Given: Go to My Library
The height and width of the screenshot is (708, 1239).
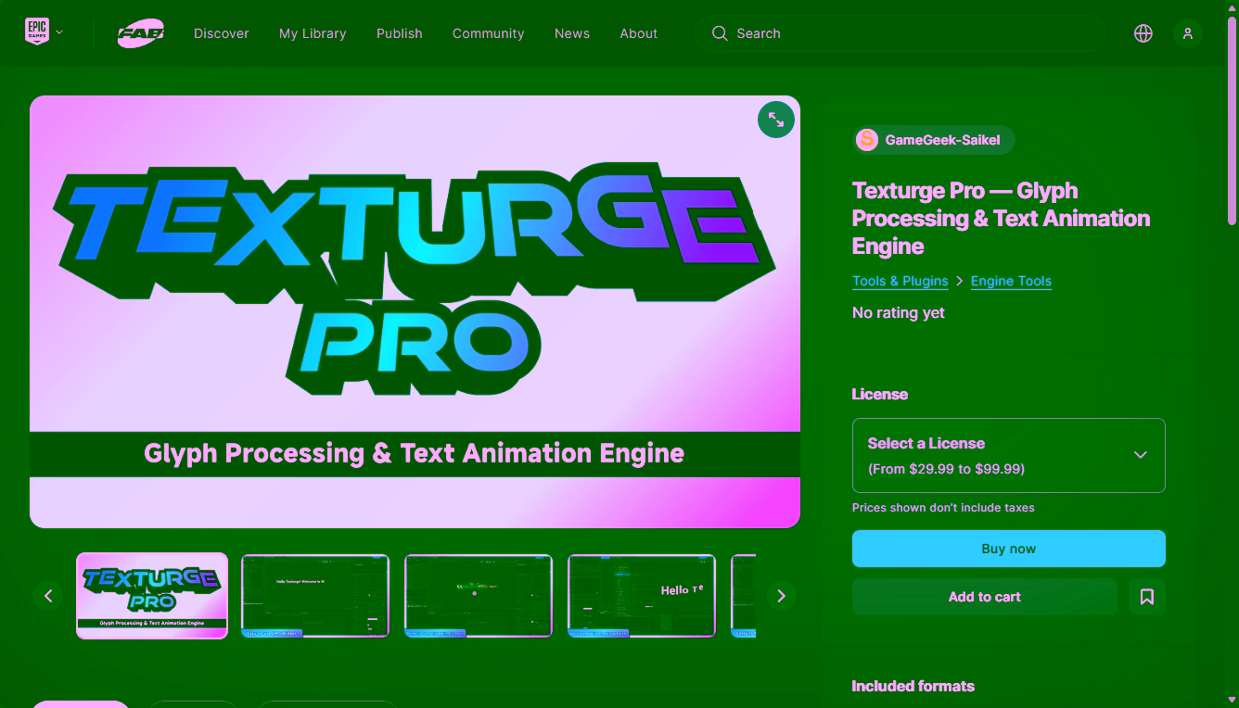Looking at the screenshot, I should 313,33.
